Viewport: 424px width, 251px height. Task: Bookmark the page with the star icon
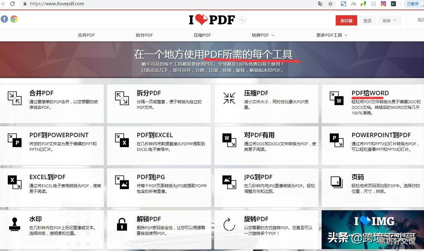[330, 4]
